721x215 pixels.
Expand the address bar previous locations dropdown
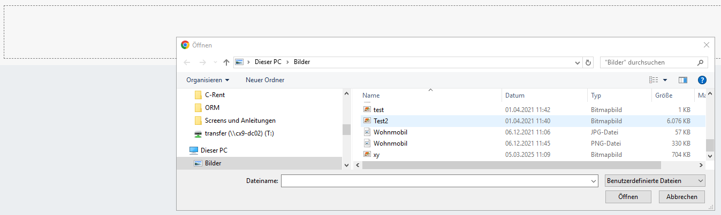577,62
